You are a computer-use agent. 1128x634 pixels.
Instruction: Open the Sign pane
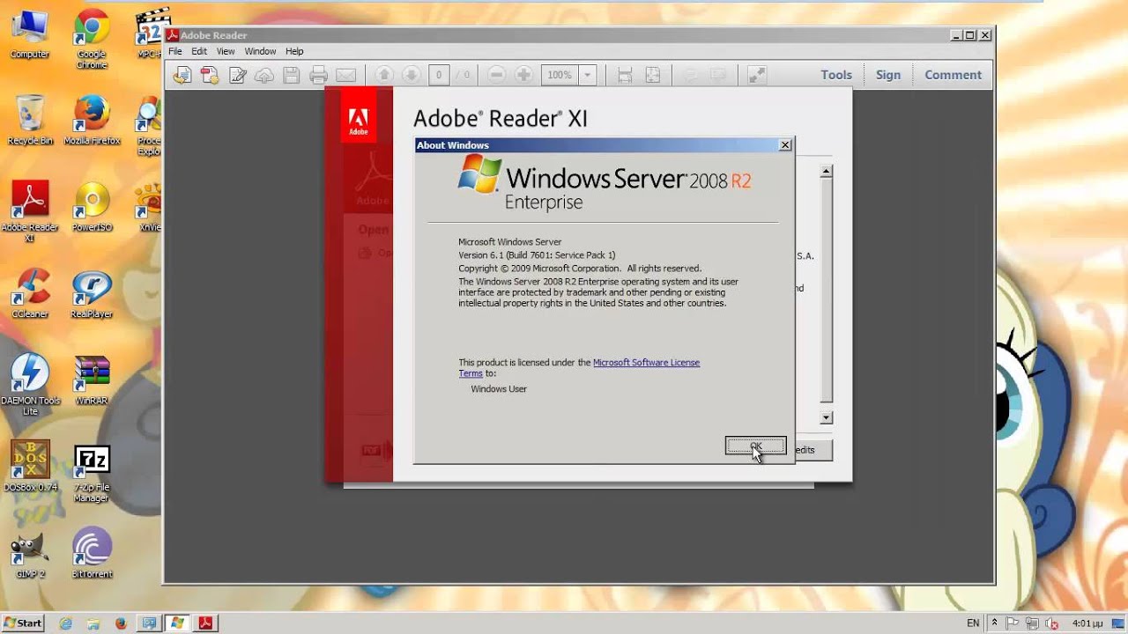point(888,75)
